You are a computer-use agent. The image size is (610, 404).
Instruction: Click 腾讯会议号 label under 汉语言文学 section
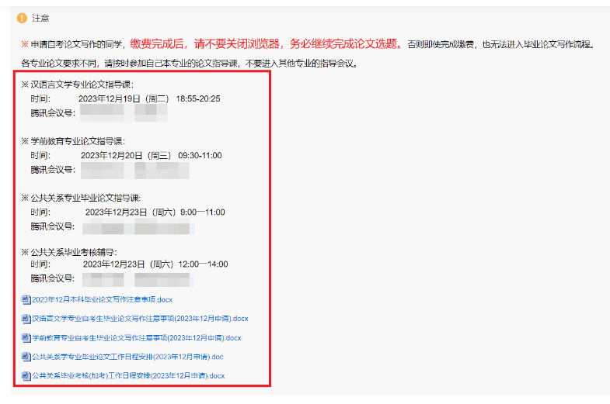point(53,113)
